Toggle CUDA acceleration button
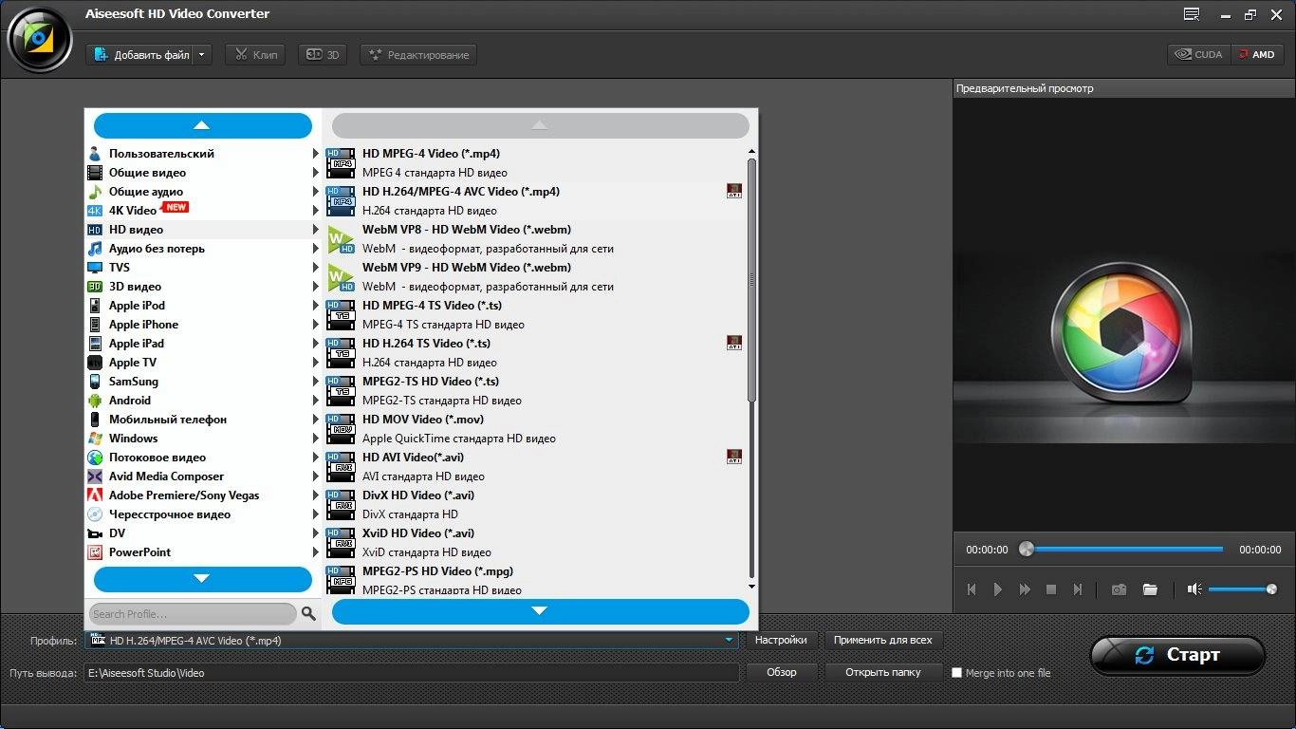 1199,54
